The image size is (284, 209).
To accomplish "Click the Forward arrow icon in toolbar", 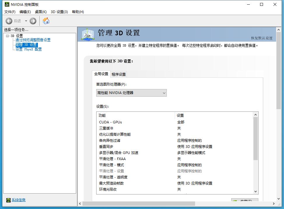I will click(x=33, y=21).
